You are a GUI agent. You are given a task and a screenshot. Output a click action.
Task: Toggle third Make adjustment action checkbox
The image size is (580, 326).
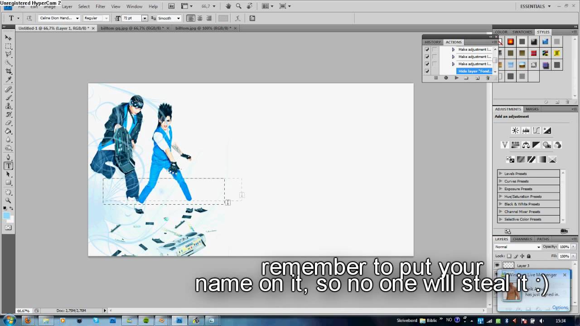[427, 64]
